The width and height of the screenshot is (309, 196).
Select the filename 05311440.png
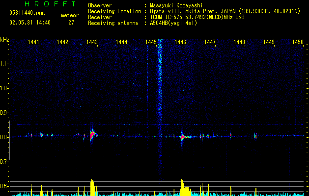click(27, 13)
